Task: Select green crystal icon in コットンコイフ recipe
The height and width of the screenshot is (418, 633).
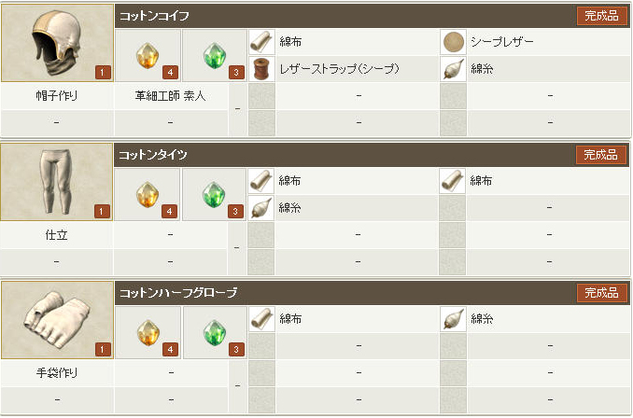Action: tap(214, 55)
